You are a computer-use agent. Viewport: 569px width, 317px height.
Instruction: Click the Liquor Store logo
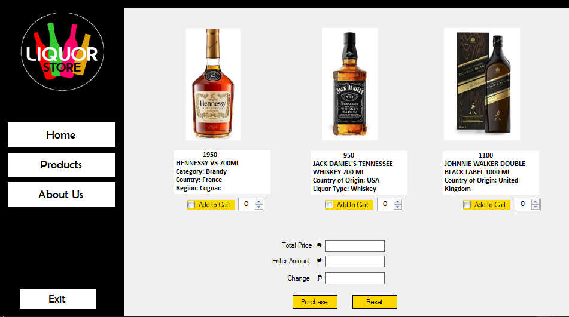[x=62, y=52]
